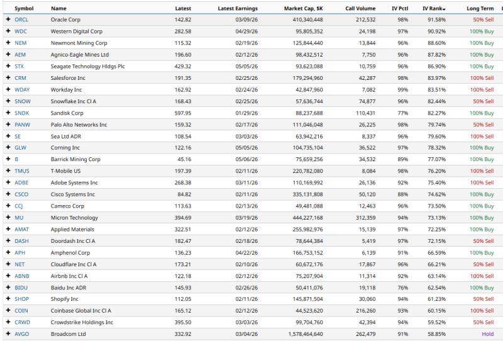Viewport: 503px width, 341px height.
Task: Click the Hold rating for Broadcom
Action: (x=487, y=334)
